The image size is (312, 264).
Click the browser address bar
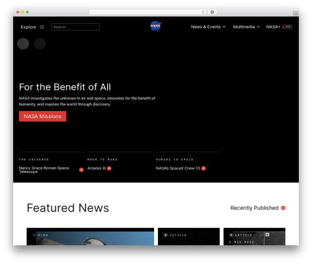coord(148,12)
